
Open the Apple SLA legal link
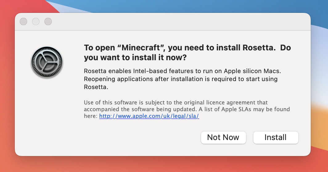149,117
